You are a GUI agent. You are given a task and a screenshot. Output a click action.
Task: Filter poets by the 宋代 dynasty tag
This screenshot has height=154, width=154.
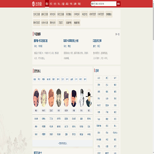point(67,79)
